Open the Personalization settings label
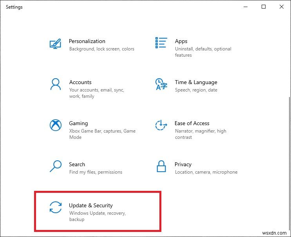 point(87,41)
